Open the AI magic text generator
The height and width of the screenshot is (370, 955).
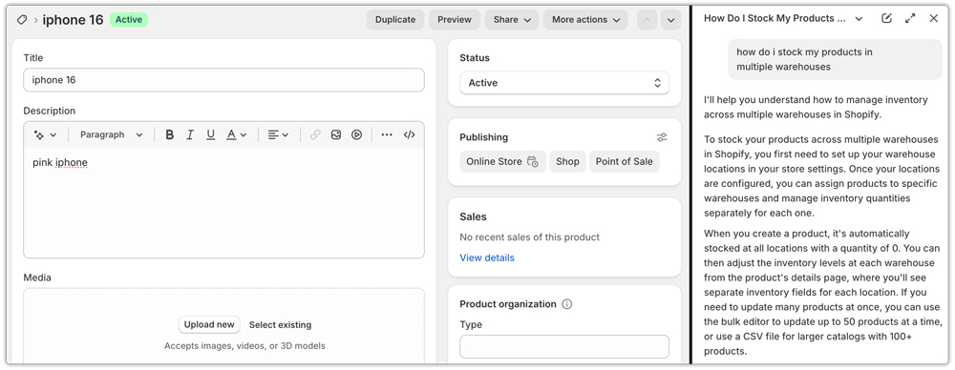45,134
